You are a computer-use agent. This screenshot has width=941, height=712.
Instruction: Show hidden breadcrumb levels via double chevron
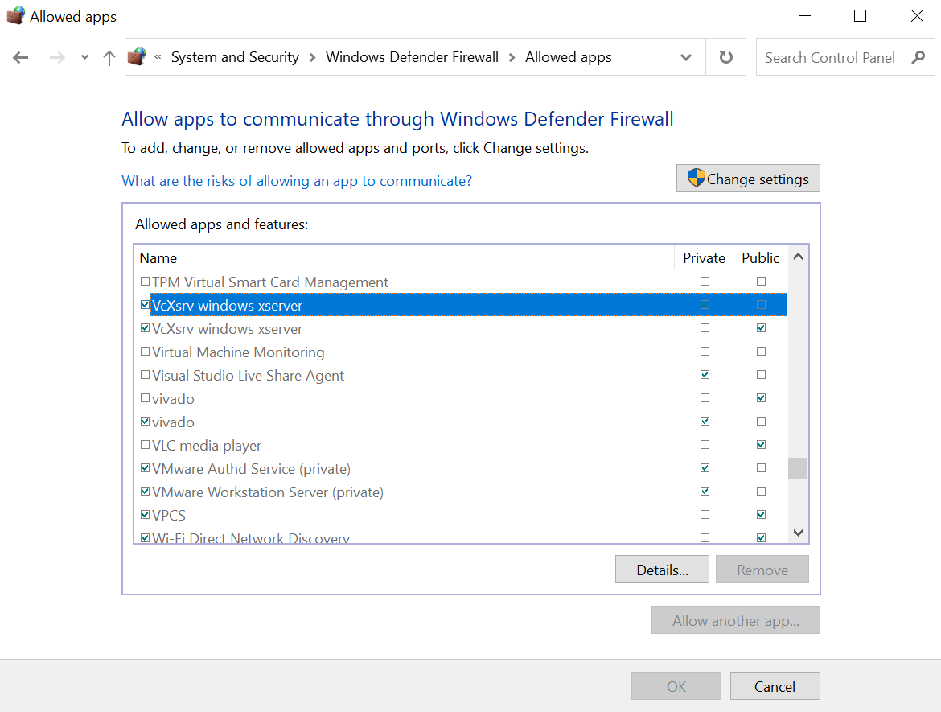[x=158, y=57]
